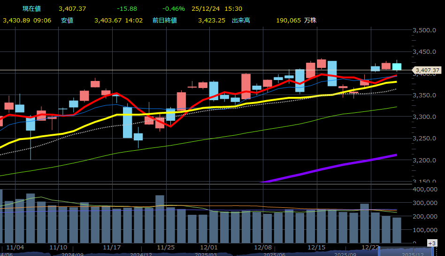Image resolution: width=445 pixels, height=256 pixels.
Task: Click the 12/15 date label on the time axis
Action: point(316,247)
